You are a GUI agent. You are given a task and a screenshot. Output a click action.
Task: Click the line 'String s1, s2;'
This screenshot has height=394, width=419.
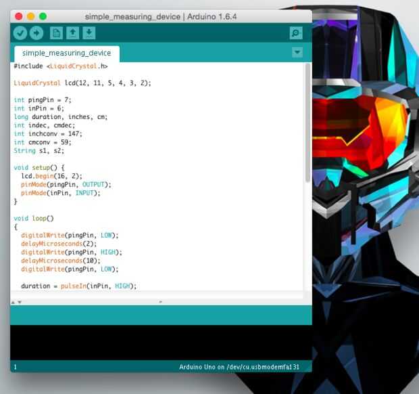click(39, 151)
